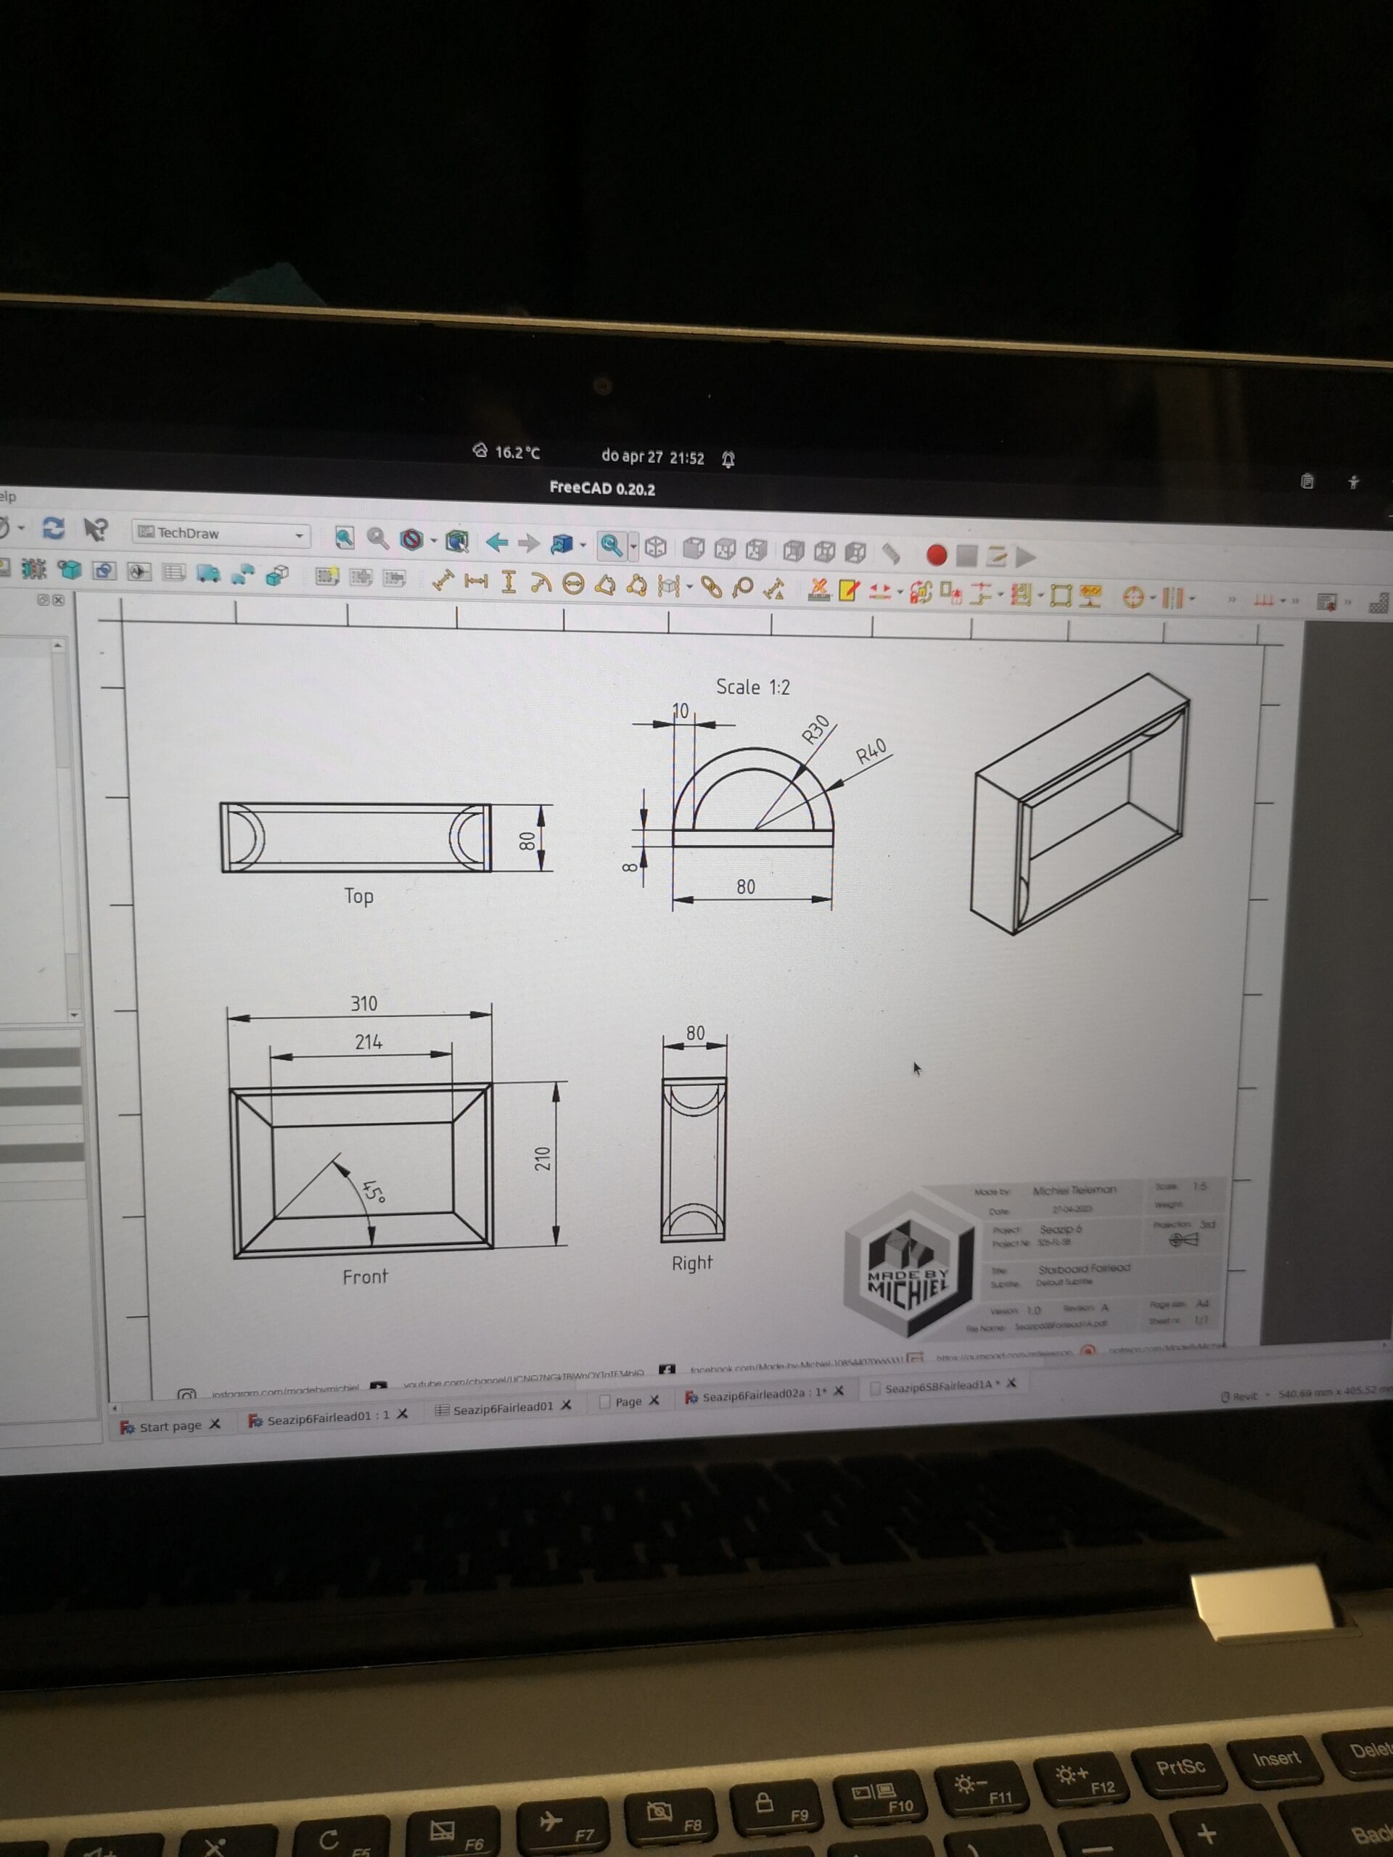
Task: Toggle the bounding box draw style icon
Action: point(457,540)
